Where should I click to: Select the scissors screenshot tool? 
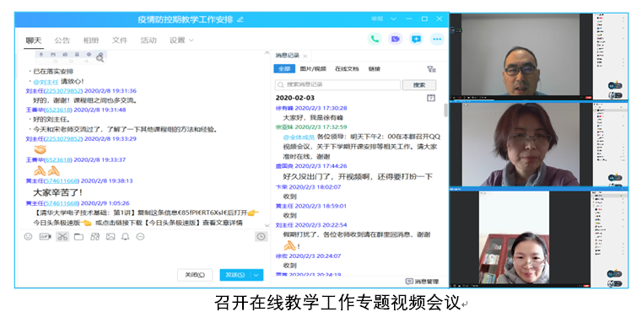click(x=62, y=237)
